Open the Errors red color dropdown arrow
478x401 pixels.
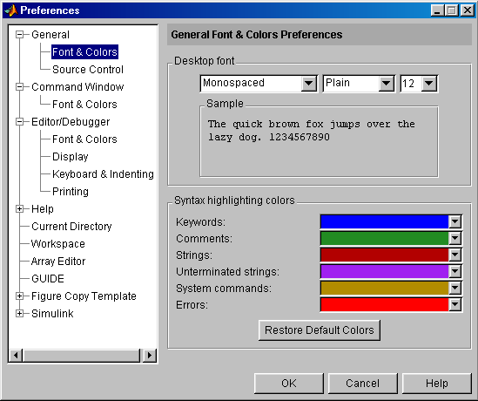[455, 304]
